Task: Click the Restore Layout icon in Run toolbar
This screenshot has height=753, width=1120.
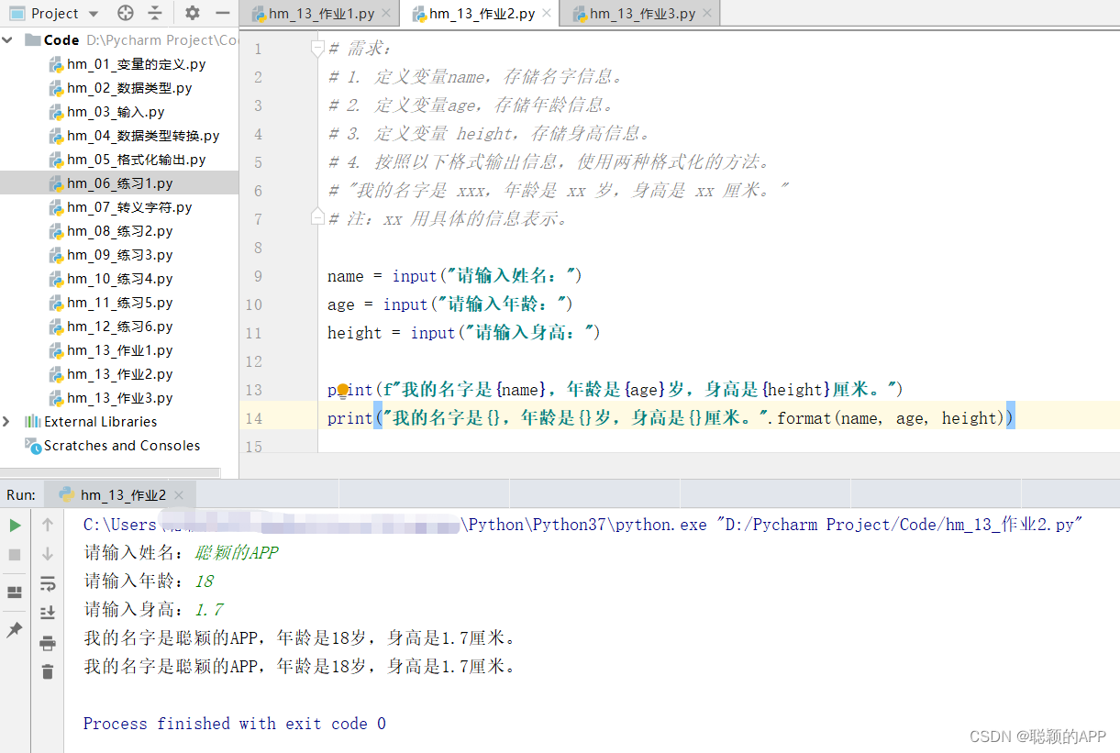Action: click(15, 592)
